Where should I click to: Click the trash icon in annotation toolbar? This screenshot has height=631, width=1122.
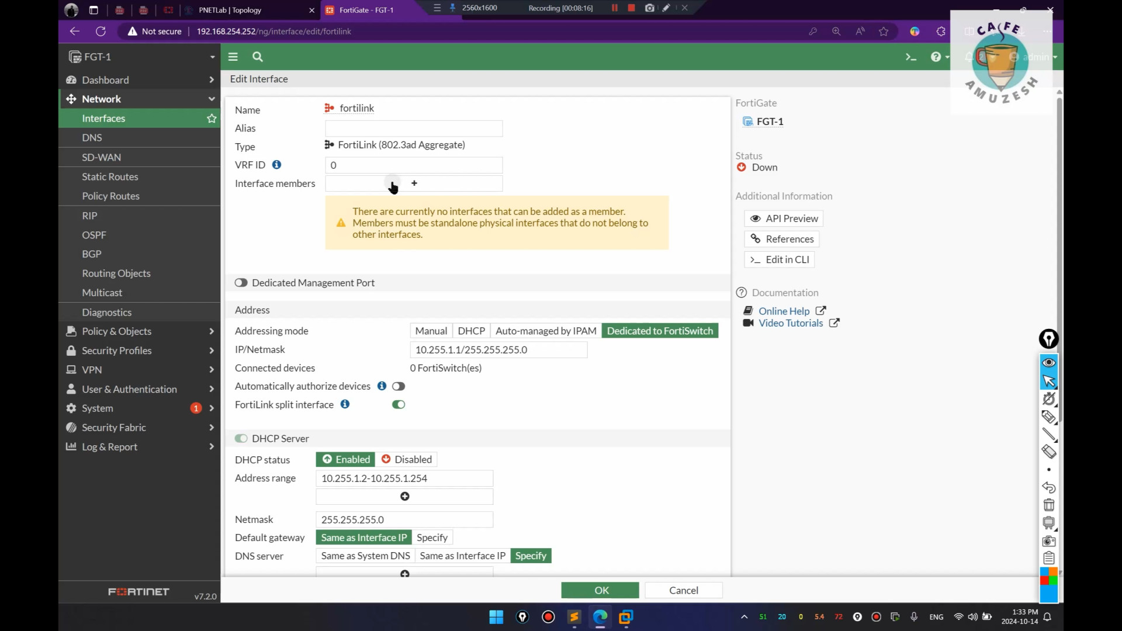point(1049,505)
